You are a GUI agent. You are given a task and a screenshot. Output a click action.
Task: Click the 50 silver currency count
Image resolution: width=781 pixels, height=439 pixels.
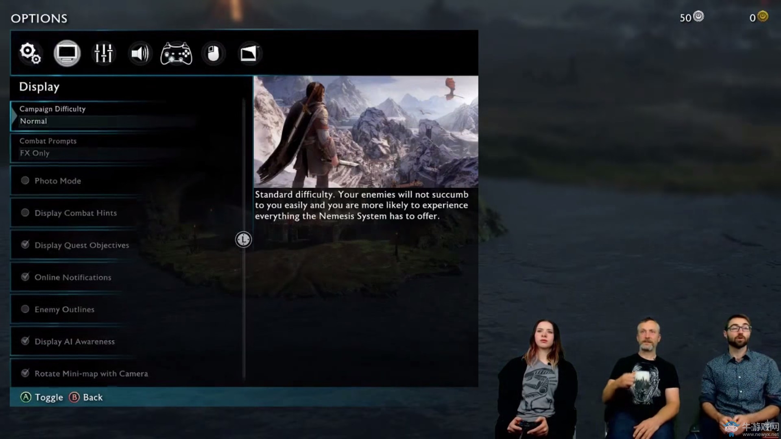click(x=685, y=18)
